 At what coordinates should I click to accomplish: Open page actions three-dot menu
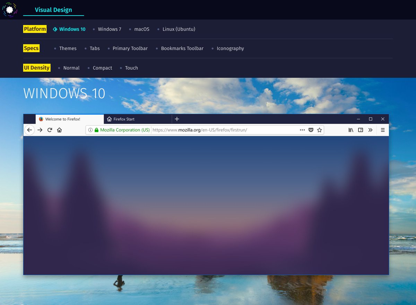click(x=302, y=130)
